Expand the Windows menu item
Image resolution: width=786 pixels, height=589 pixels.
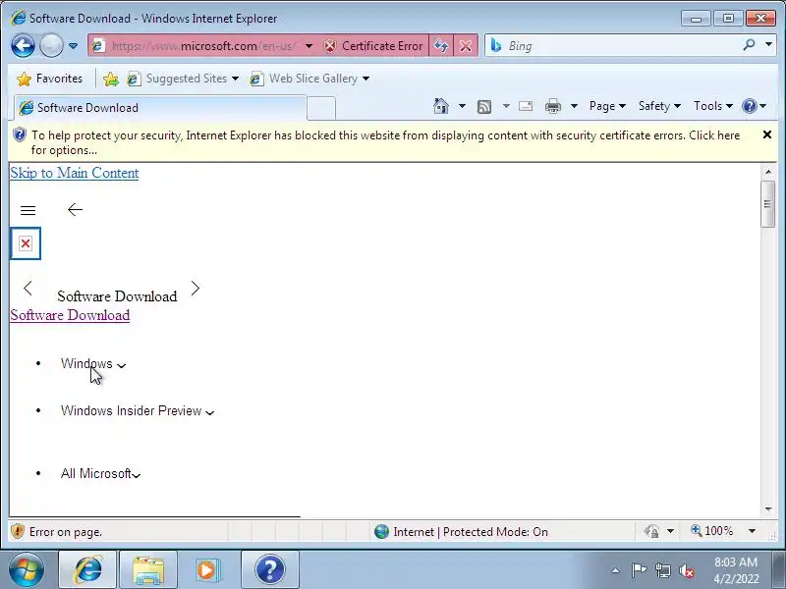click(x=93, y=364)
